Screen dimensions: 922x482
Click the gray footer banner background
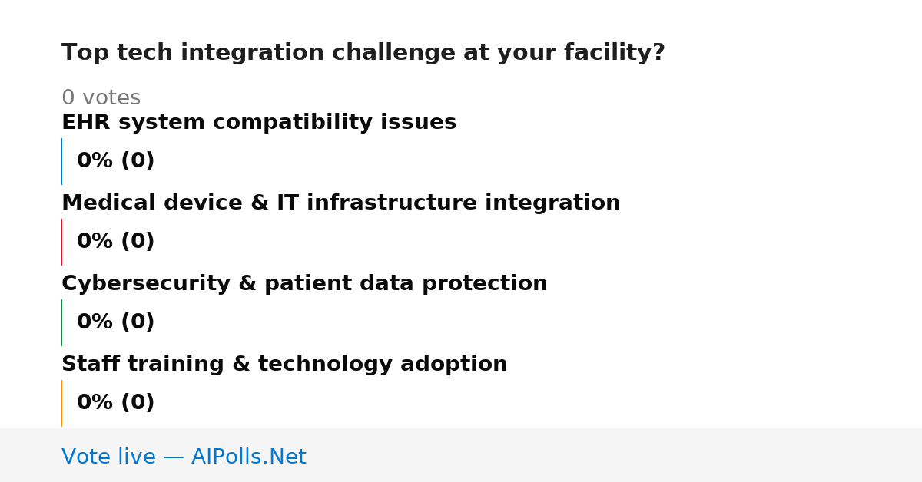[615, 455]
